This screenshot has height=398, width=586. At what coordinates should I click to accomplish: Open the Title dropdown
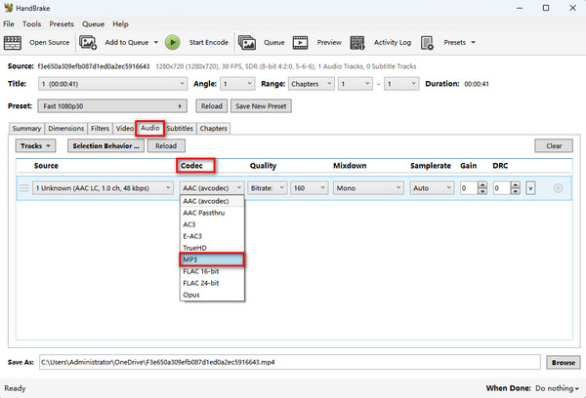pos(112,84)
